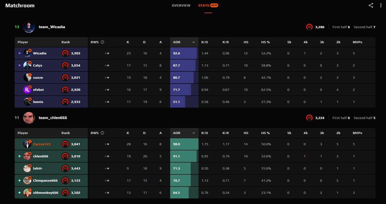Screen dimensions: 386x204
Task: Click Wicadia's rank value 3,903
Action: click(x=75, y=53)
